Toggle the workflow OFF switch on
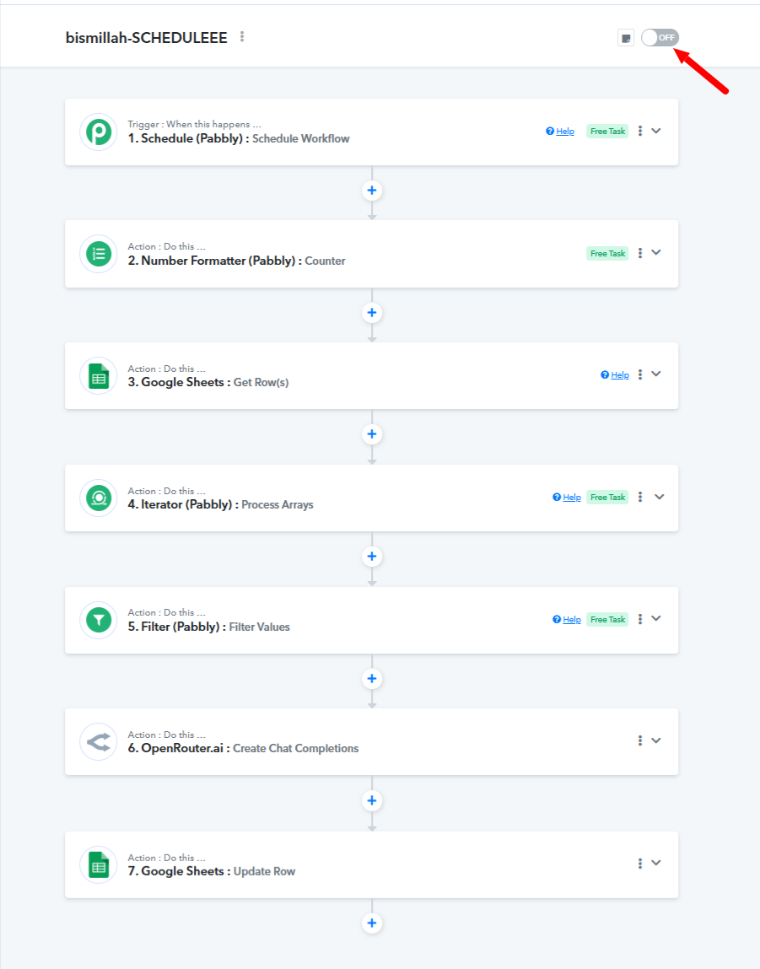The width and height of the screenshot is (760, 969). click(660, 38)
